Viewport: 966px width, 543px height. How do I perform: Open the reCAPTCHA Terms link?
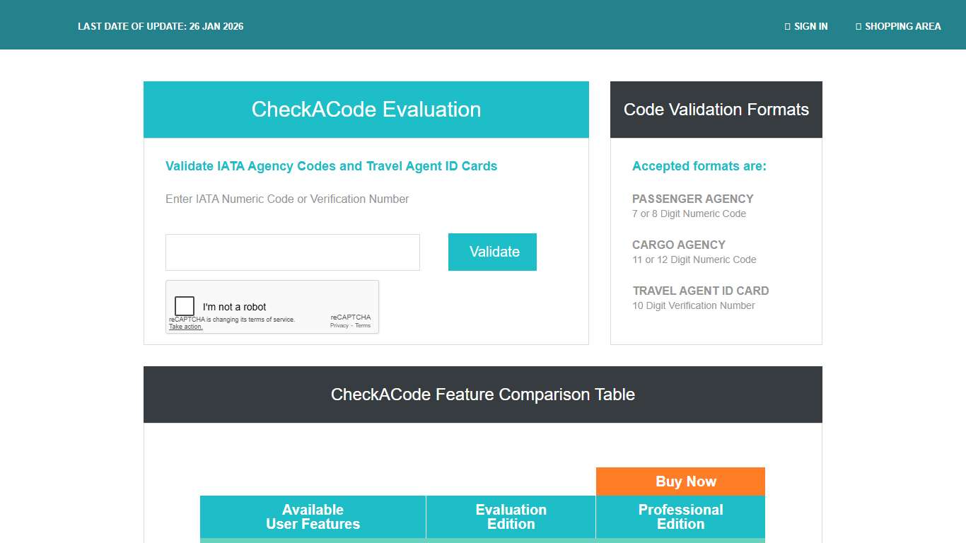pyautogui.click(x=363, y=326)
